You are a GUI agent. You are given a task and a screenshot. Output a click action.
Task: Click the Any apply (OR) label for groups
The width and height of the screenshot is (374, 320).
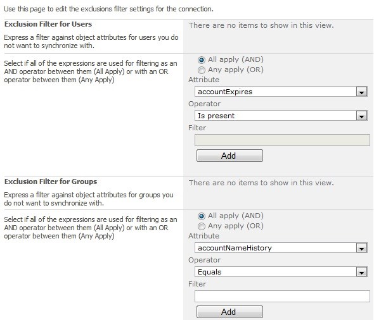click(x=236, y=226)
